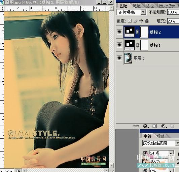Enable lock position move icon
Screen dimensions: 179x172
[141, 21]
